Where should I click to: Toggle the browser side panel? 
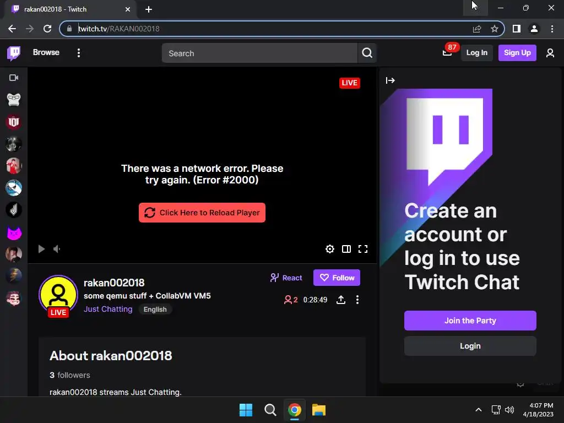point(517,29)
